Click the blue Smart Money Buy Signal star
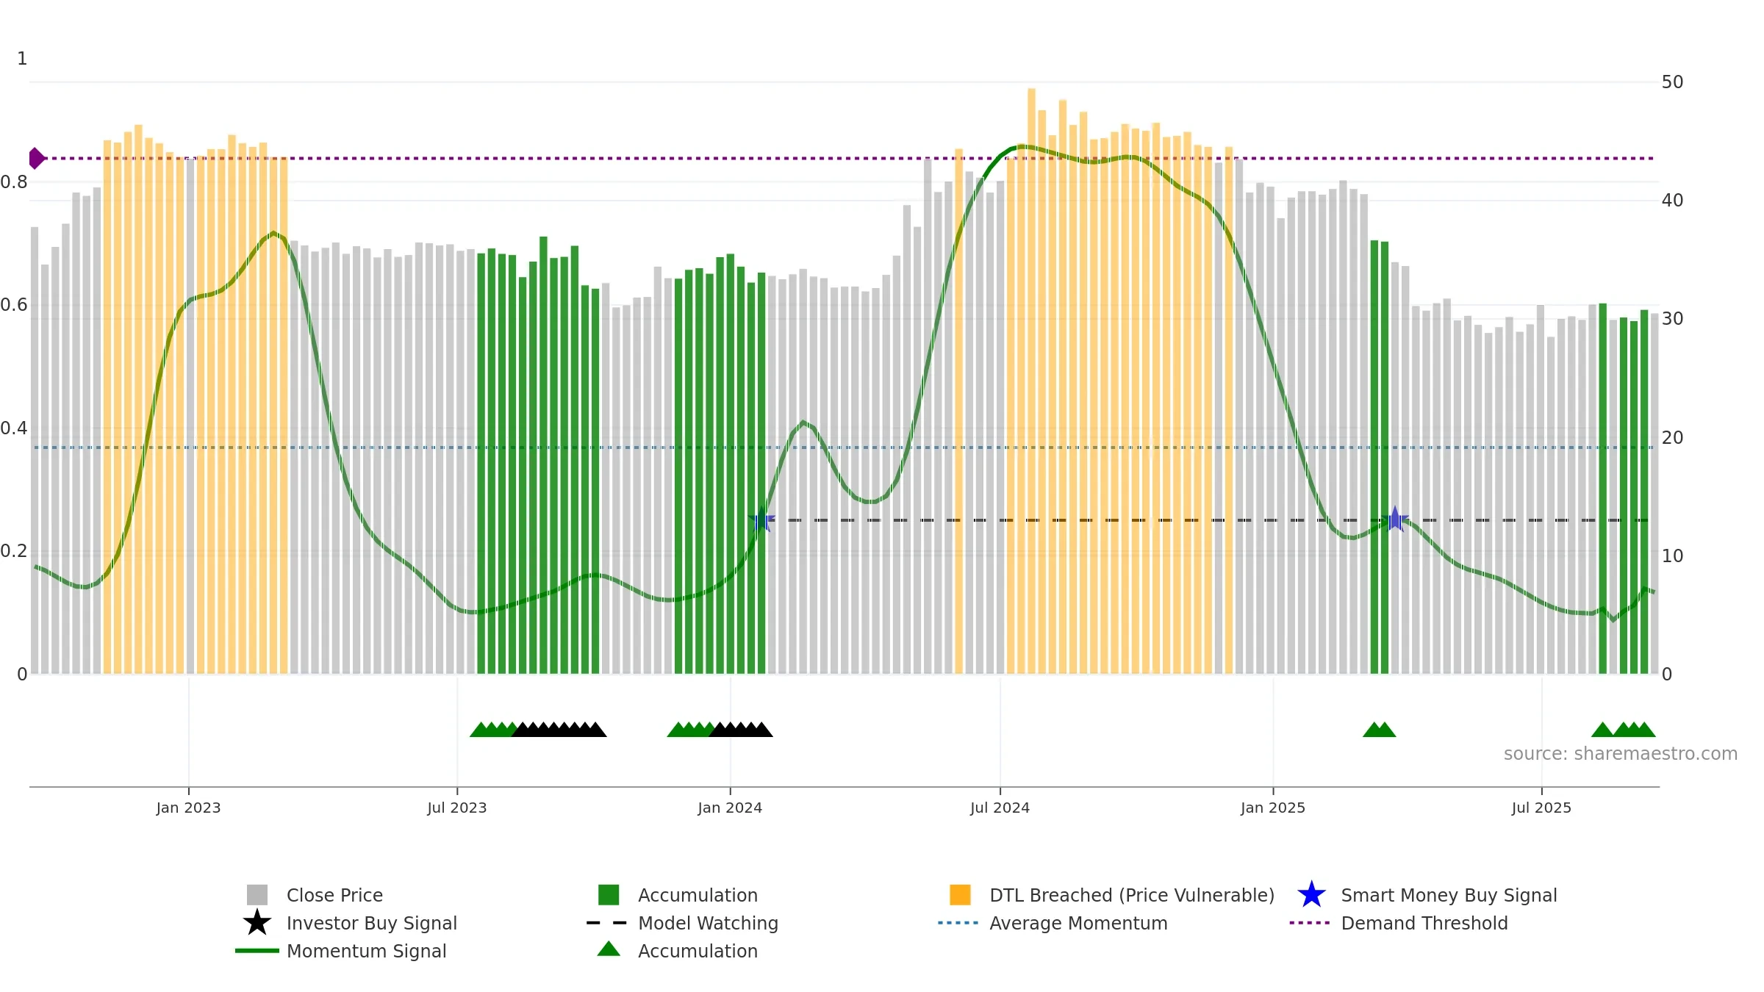 click(1311, 894)
